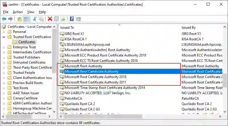Click the Copy toolbar icon
The image size is (228, 126).
pos(41,19)
